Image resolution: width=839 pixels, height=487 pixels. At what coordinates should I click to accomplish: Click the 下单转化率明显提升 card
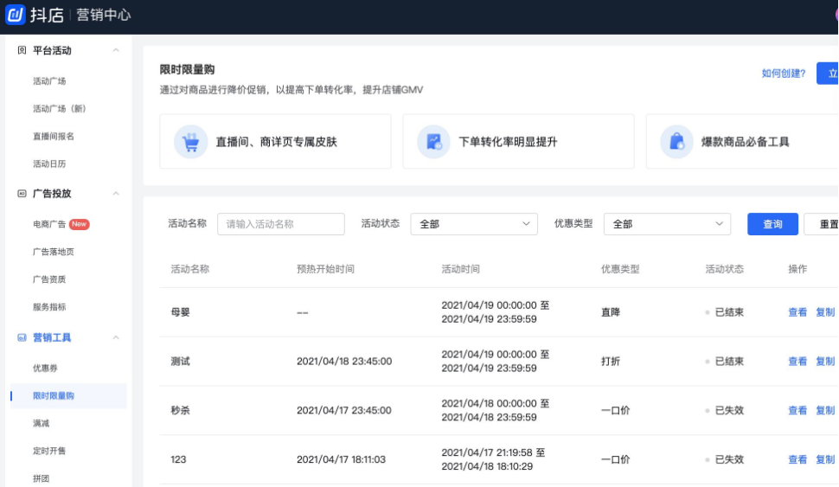click(518, 141)
